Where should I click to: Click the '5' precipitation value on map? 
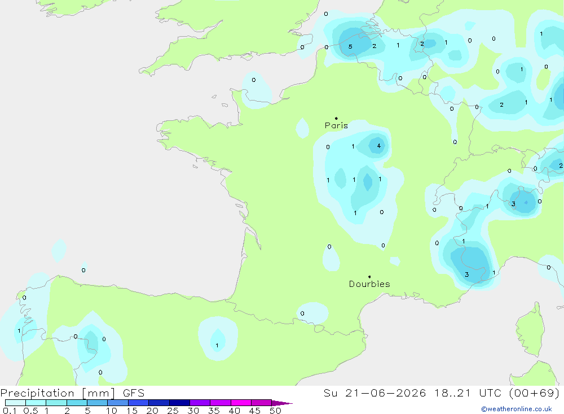coord(350,47)
